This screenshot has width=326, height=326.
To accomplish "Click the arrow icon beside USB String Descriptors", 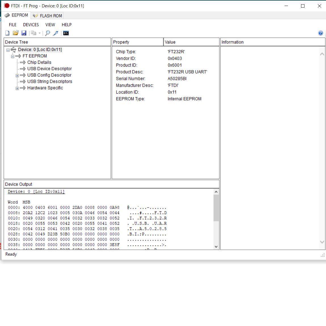I will pyautogui.click(x=23, y=82).
